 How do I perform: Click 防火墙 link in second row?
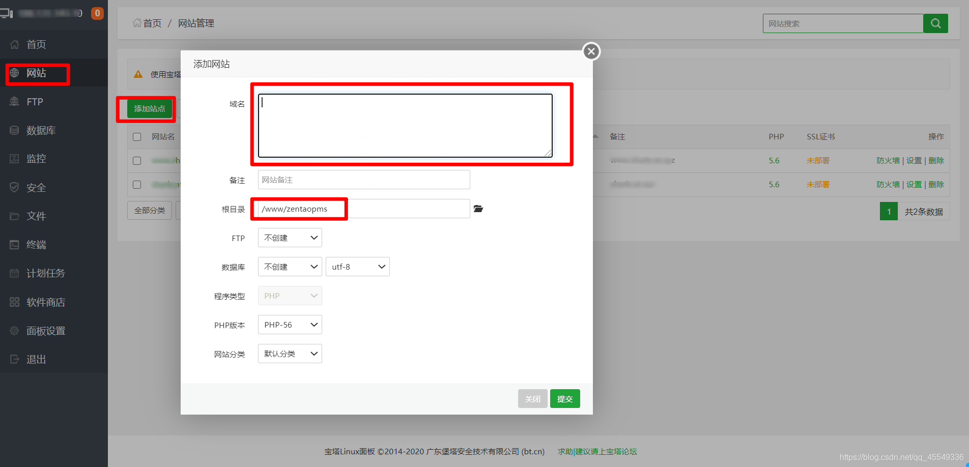[888, 184]
